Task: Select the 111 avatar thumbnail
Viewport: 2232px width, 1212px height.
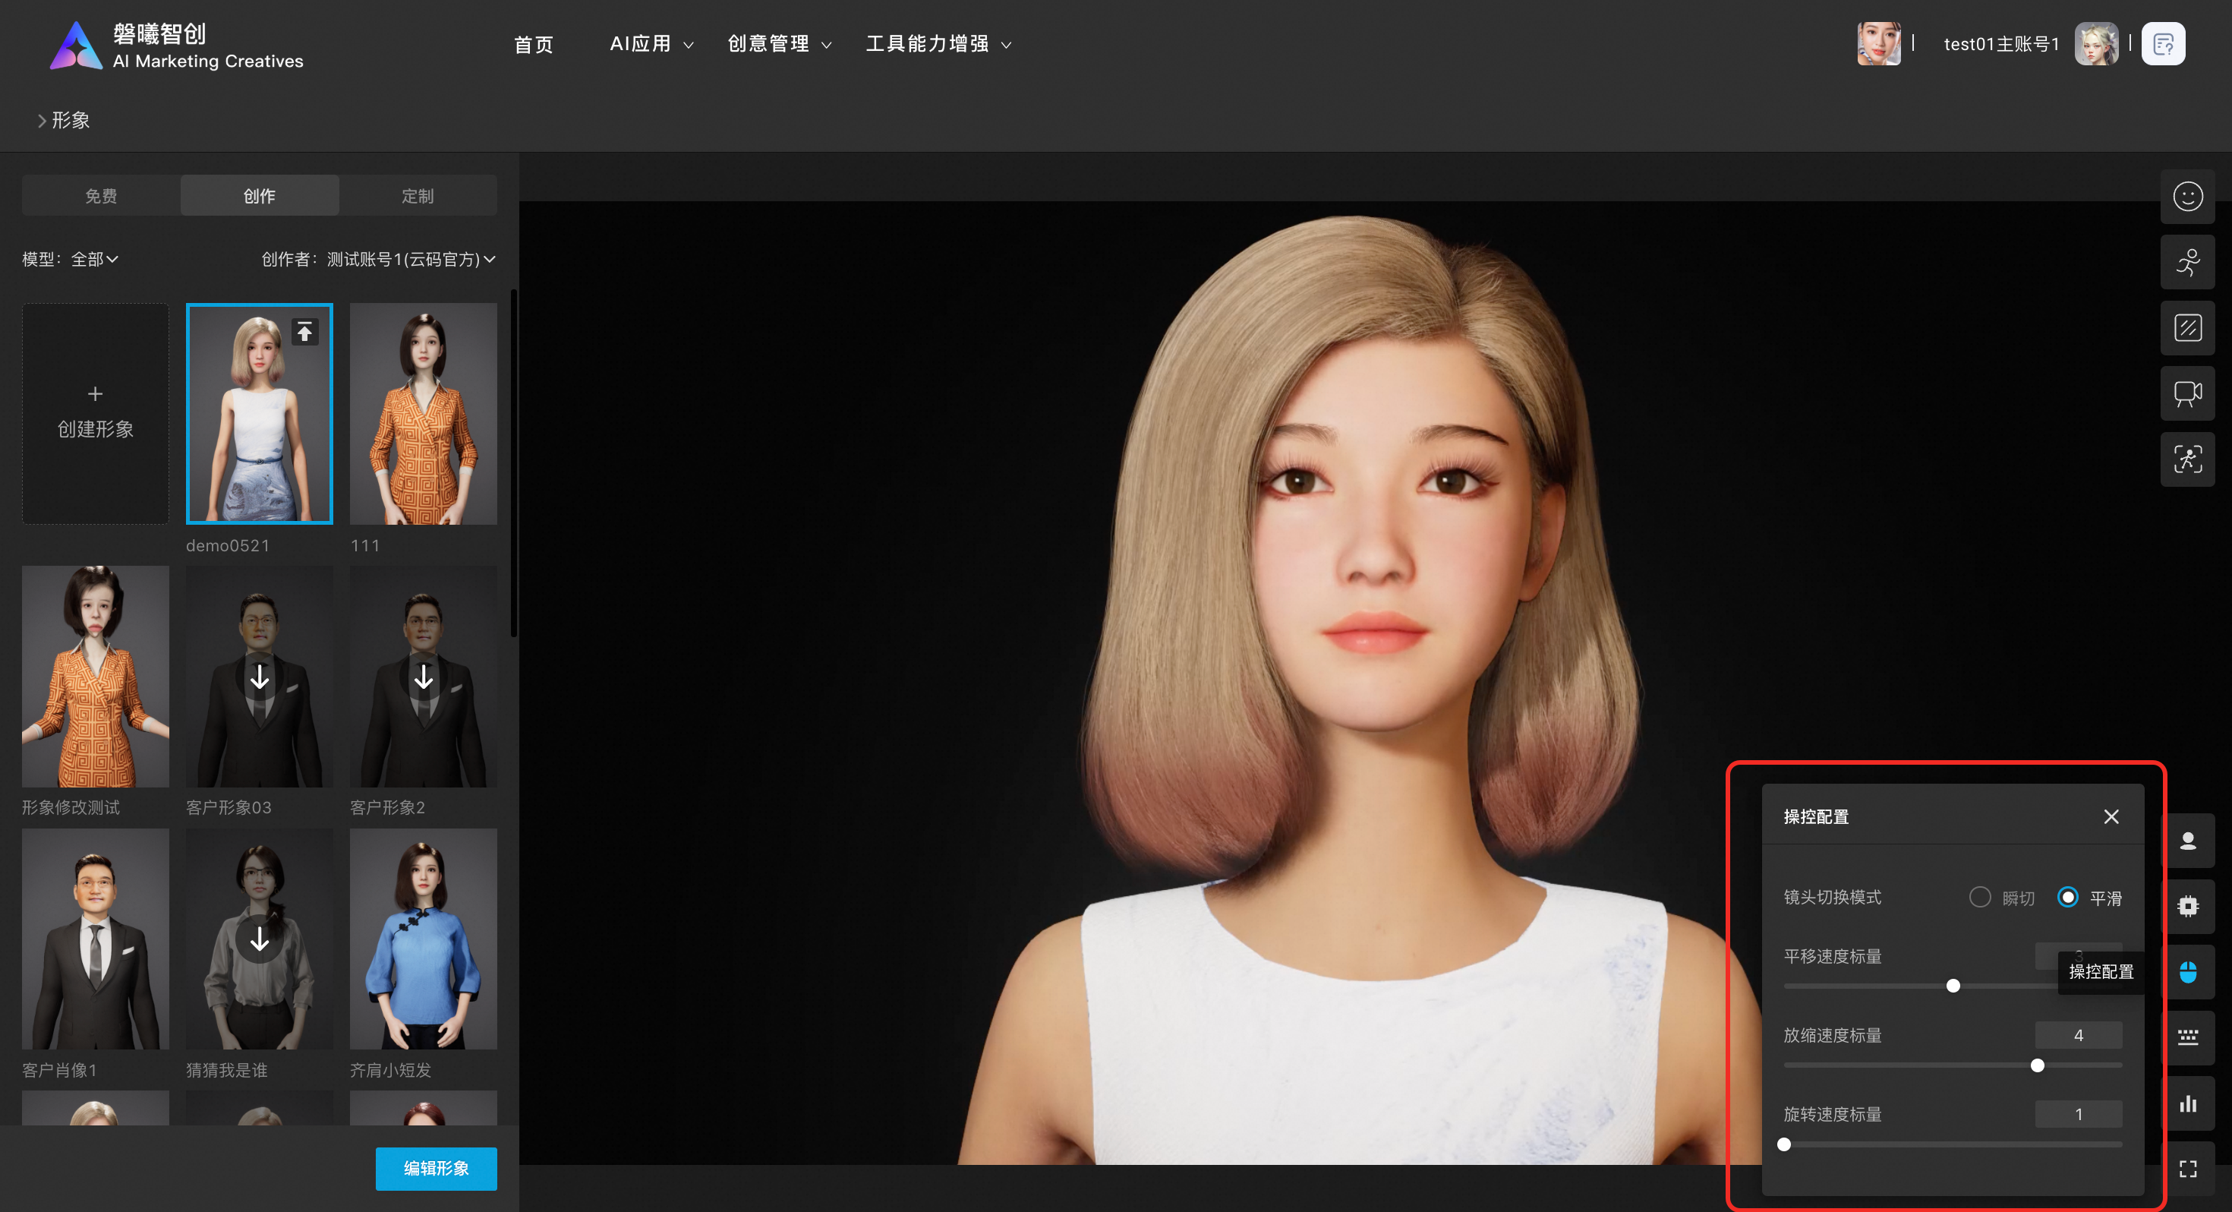Action: 424,414
